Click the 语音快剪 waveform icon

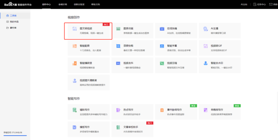coord(118,46)
